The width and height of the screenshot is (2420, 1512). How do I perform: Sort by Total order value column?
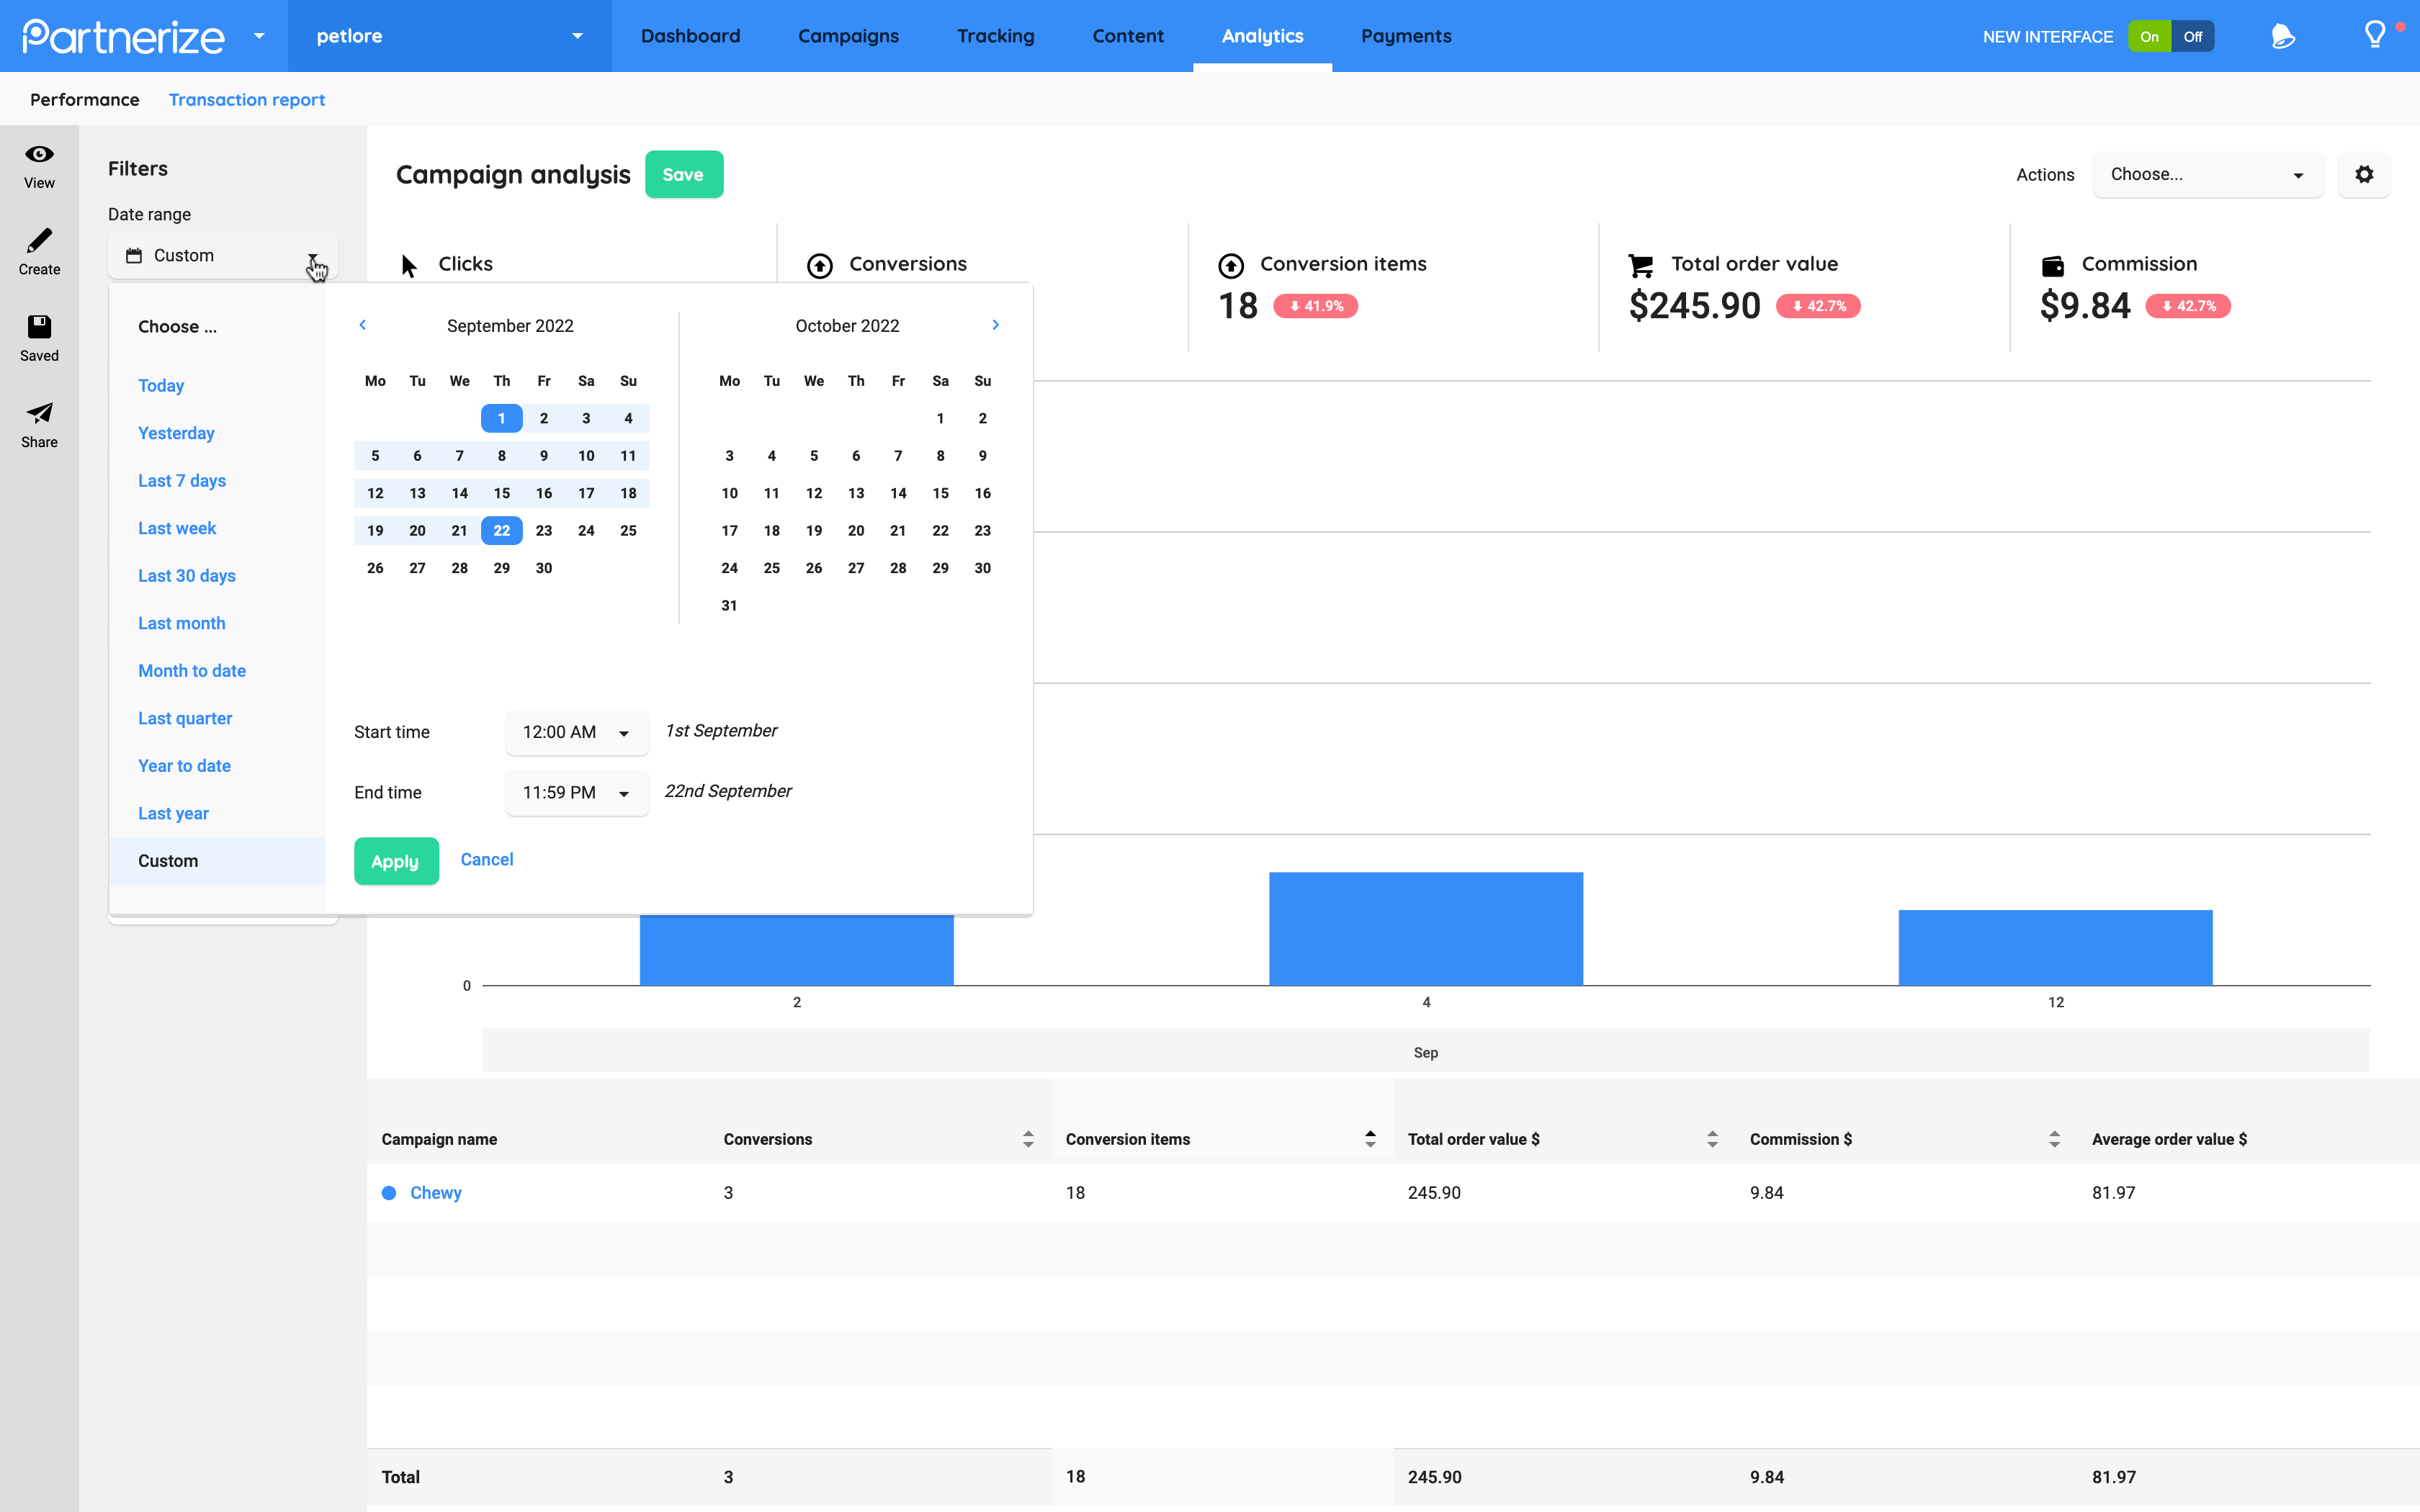(1712, 1139)
